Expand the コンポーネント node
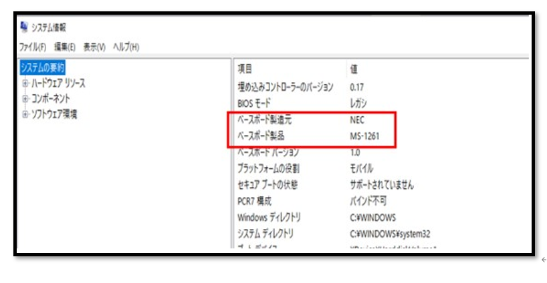 click(25, 99)
